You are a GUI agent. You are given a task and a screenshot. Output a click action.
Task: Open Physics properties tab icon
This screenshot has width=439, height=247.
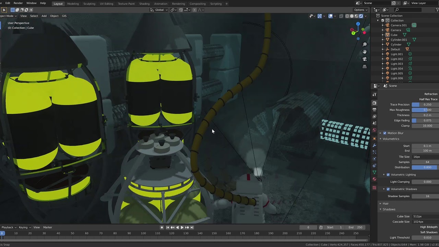pos(374,159)
